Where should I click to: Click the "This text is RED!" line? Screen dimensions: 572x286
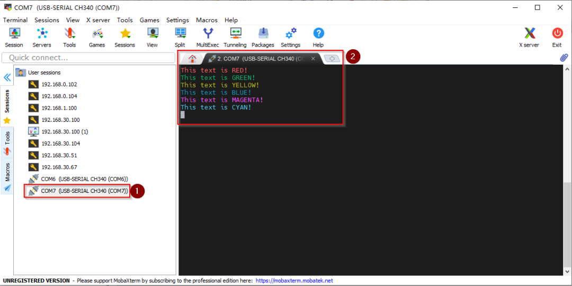215,70
